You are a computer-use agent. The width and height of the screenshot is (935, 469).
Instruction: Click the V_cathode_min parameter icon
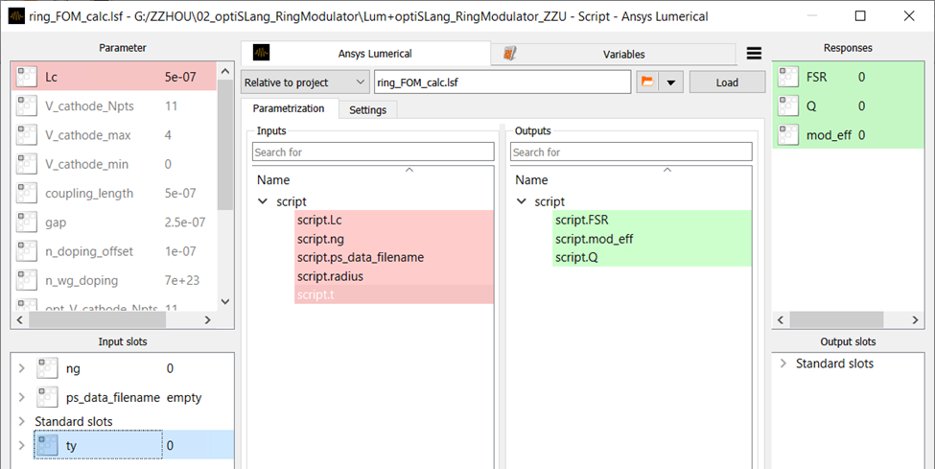pos(27,164)
